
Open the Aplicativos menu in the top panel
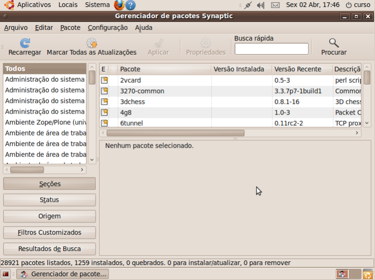coord(34,5)
